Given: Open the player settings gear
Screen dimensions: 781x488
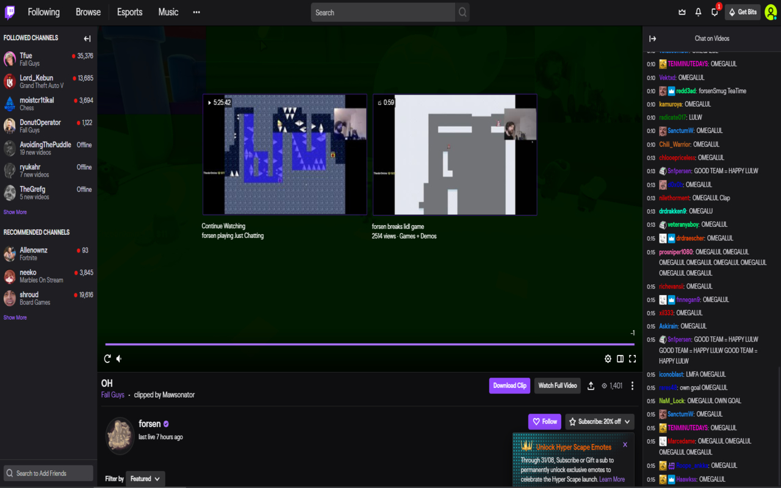Looking at the screenshot, I should coord(608,359).
